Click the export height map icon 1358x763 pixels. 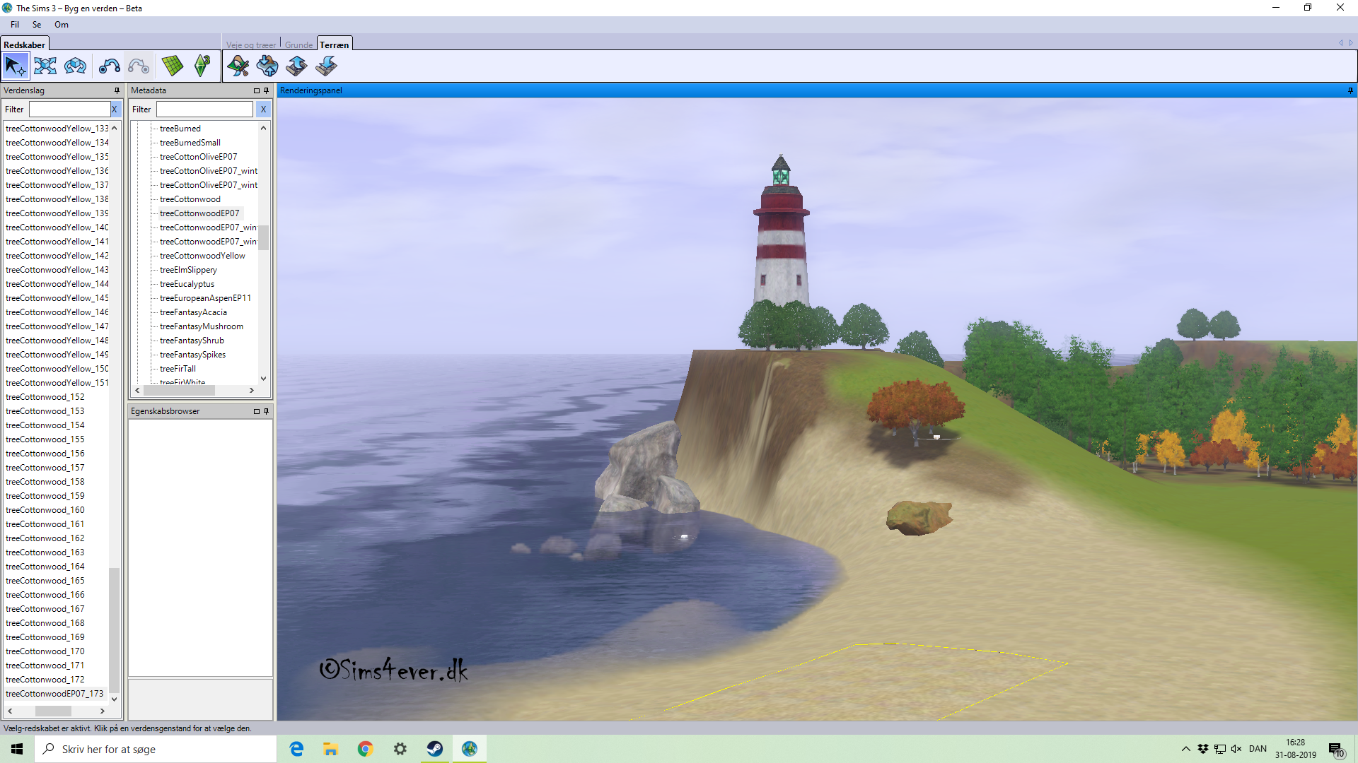[296, 66]
